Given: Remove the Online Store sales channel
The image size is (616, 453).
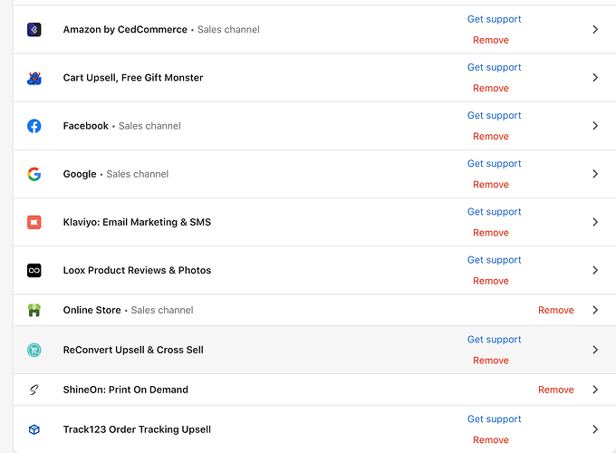Looking at the screenshot, I should click(555, 310).
